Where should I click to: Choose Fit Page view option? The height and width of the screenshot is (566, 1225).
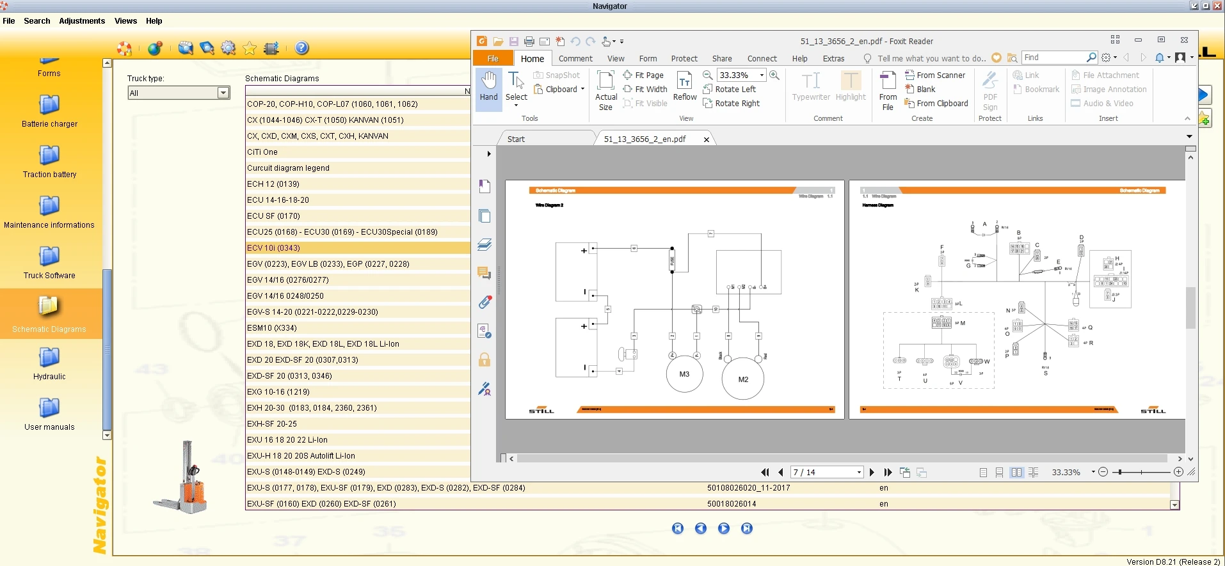(644, 75)
